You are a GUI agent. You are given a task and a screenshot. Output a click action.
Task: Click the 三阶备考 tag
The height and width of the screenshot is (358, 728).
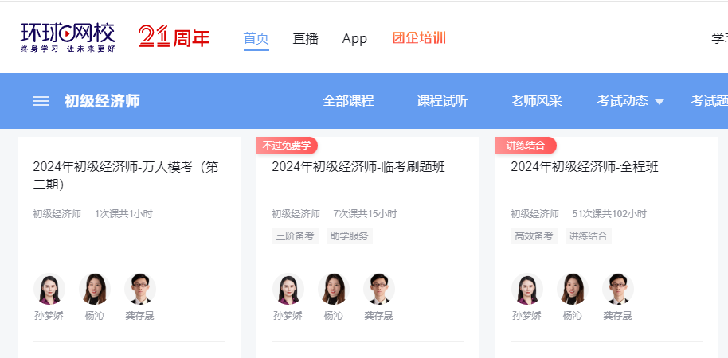point(295,236)
